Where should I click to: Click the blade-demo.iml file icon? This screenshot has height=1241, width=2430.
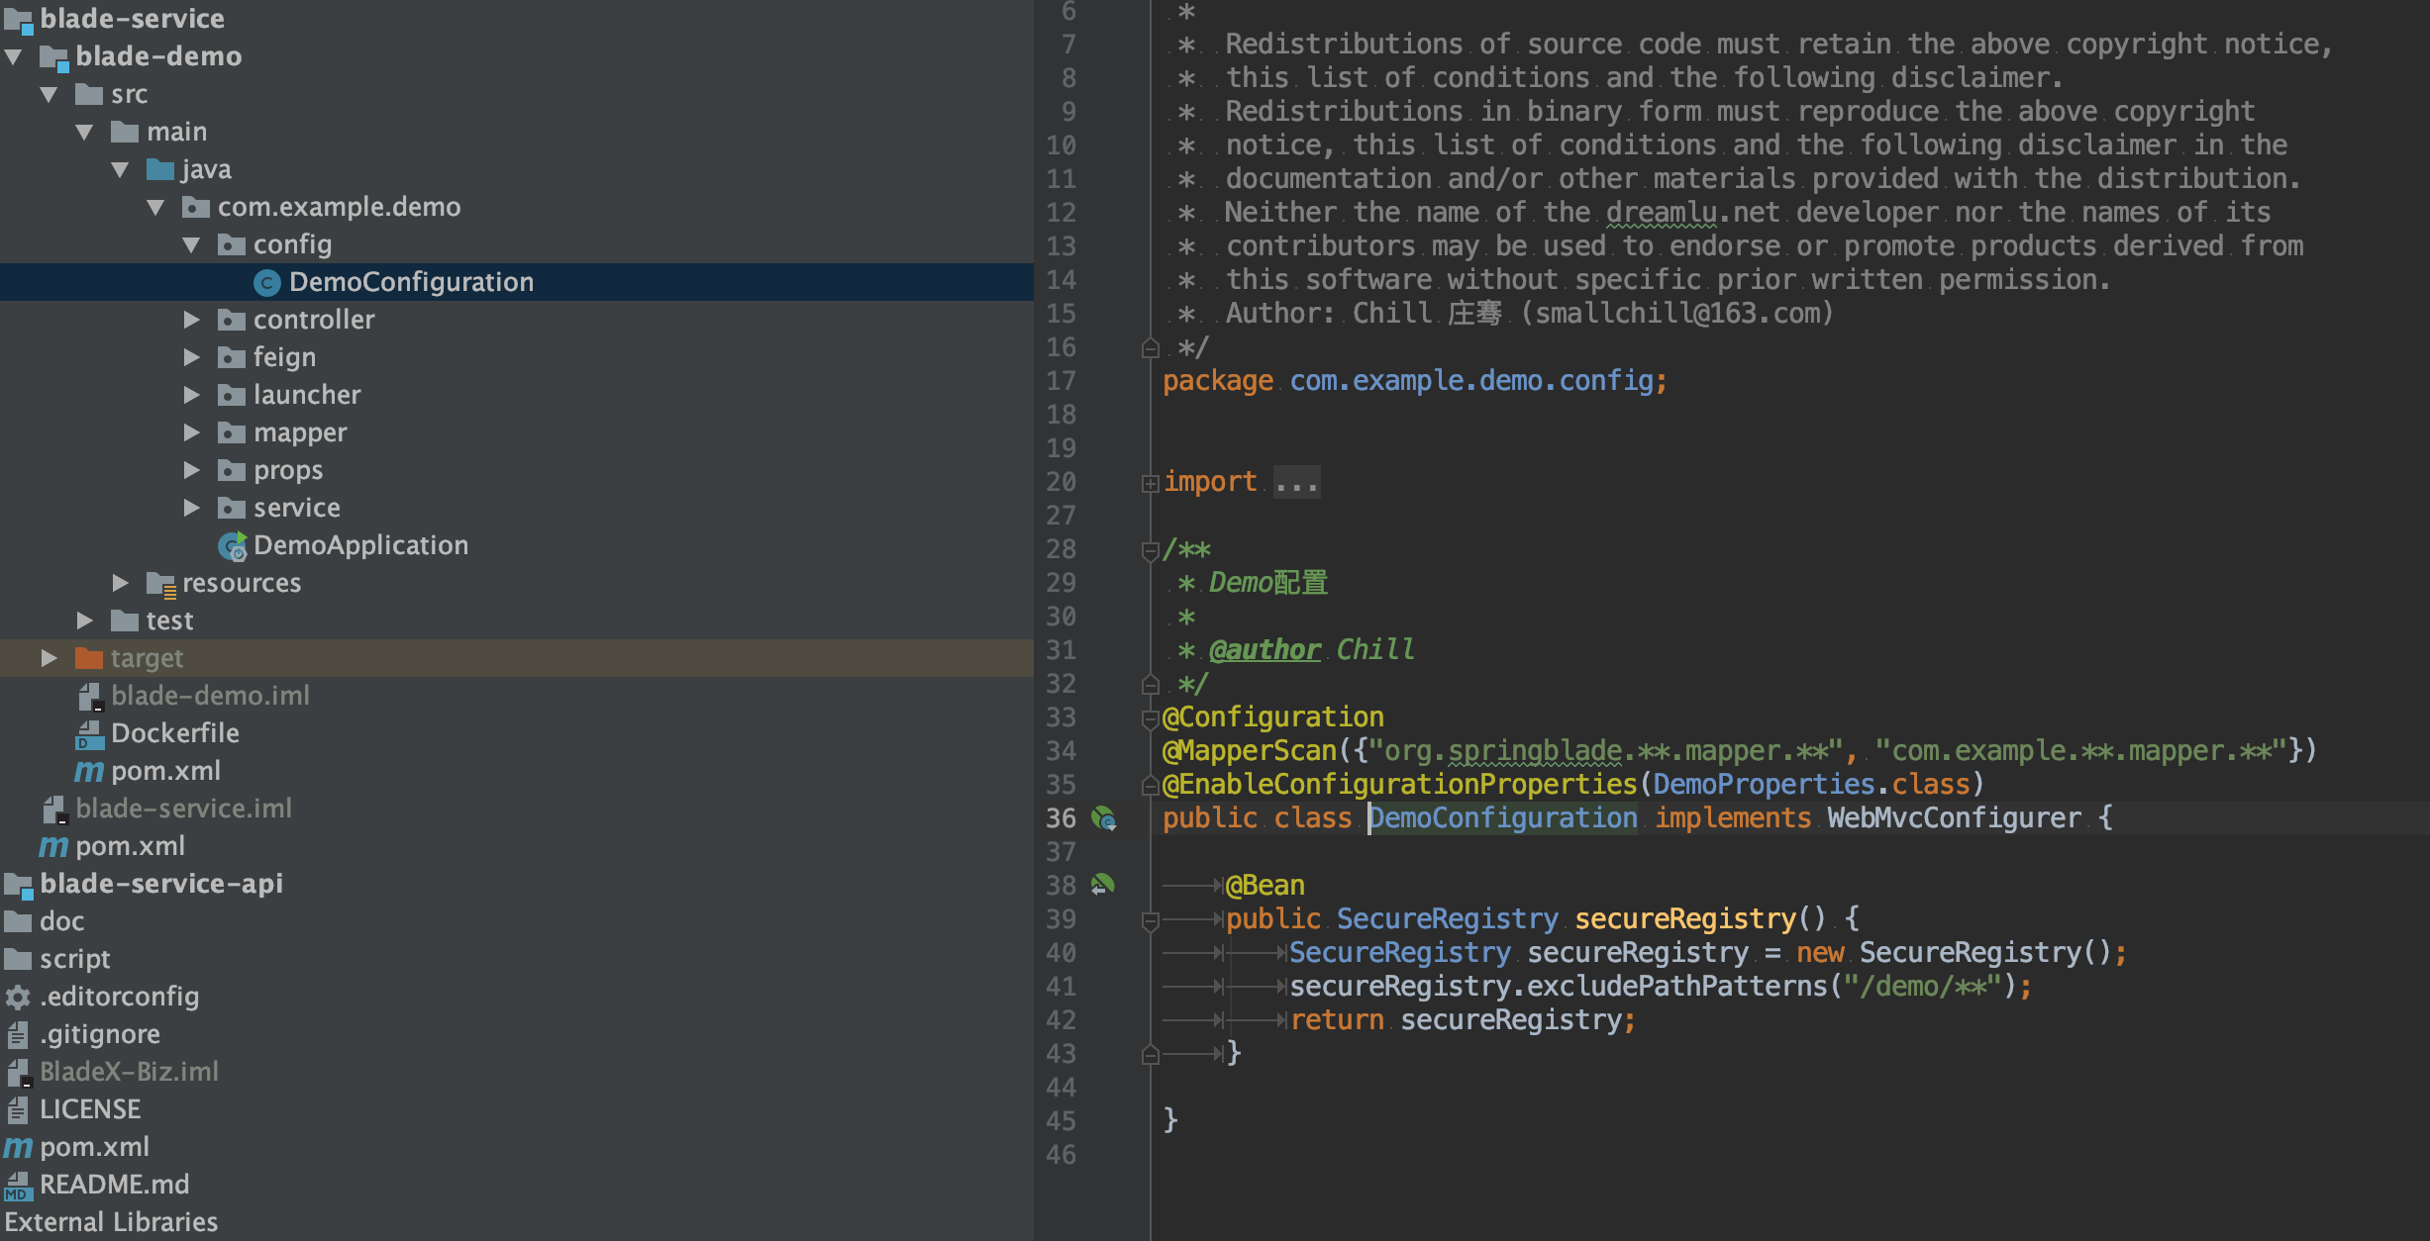pos(90,697)
